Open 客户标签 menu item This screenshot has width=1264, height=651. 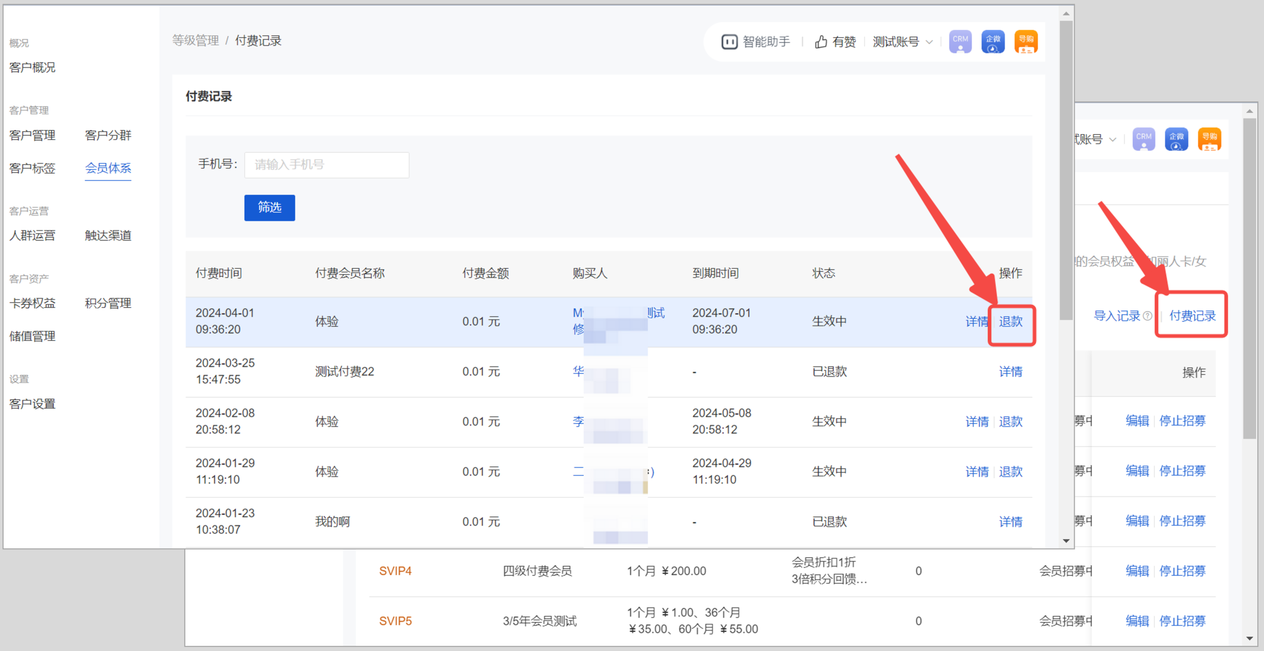coord(32,168)
